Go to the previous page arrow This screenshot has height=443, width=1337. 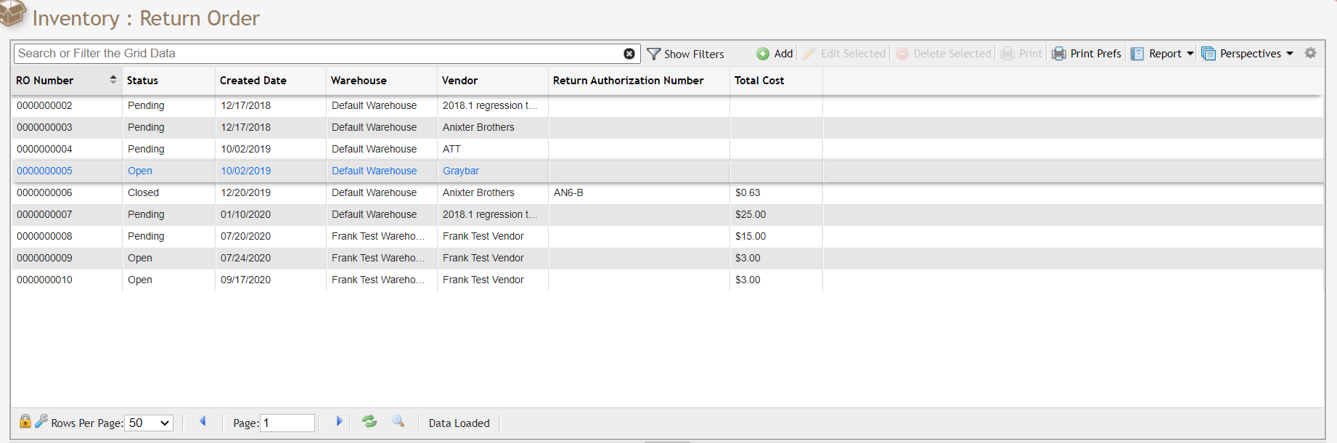[x=203, y=421]
